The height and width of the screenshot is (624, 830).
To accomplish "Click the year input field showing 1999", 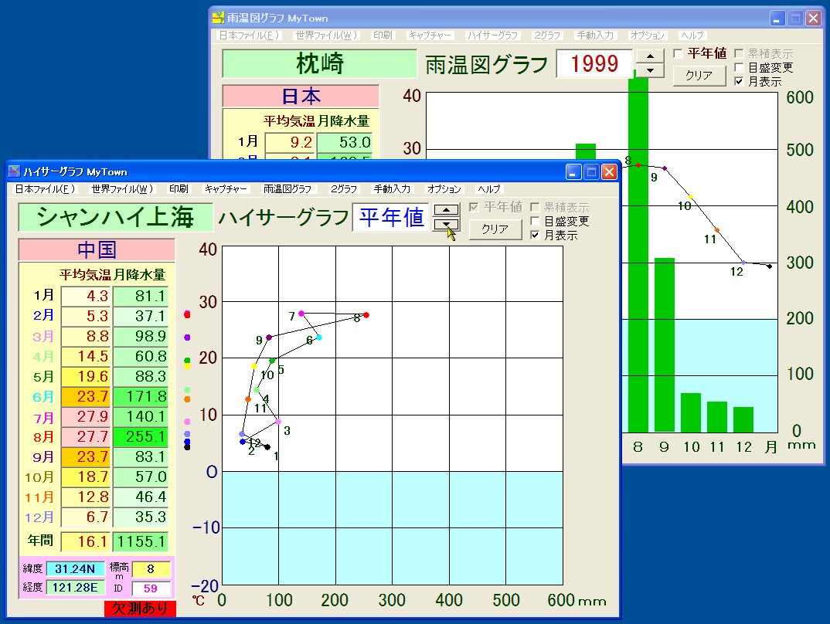I will (x=594, y=63).
